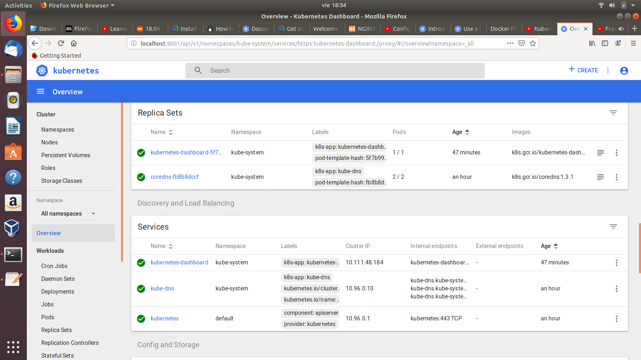Open Firefox library menu
This screenshot has width=641, height=360.
592,43
